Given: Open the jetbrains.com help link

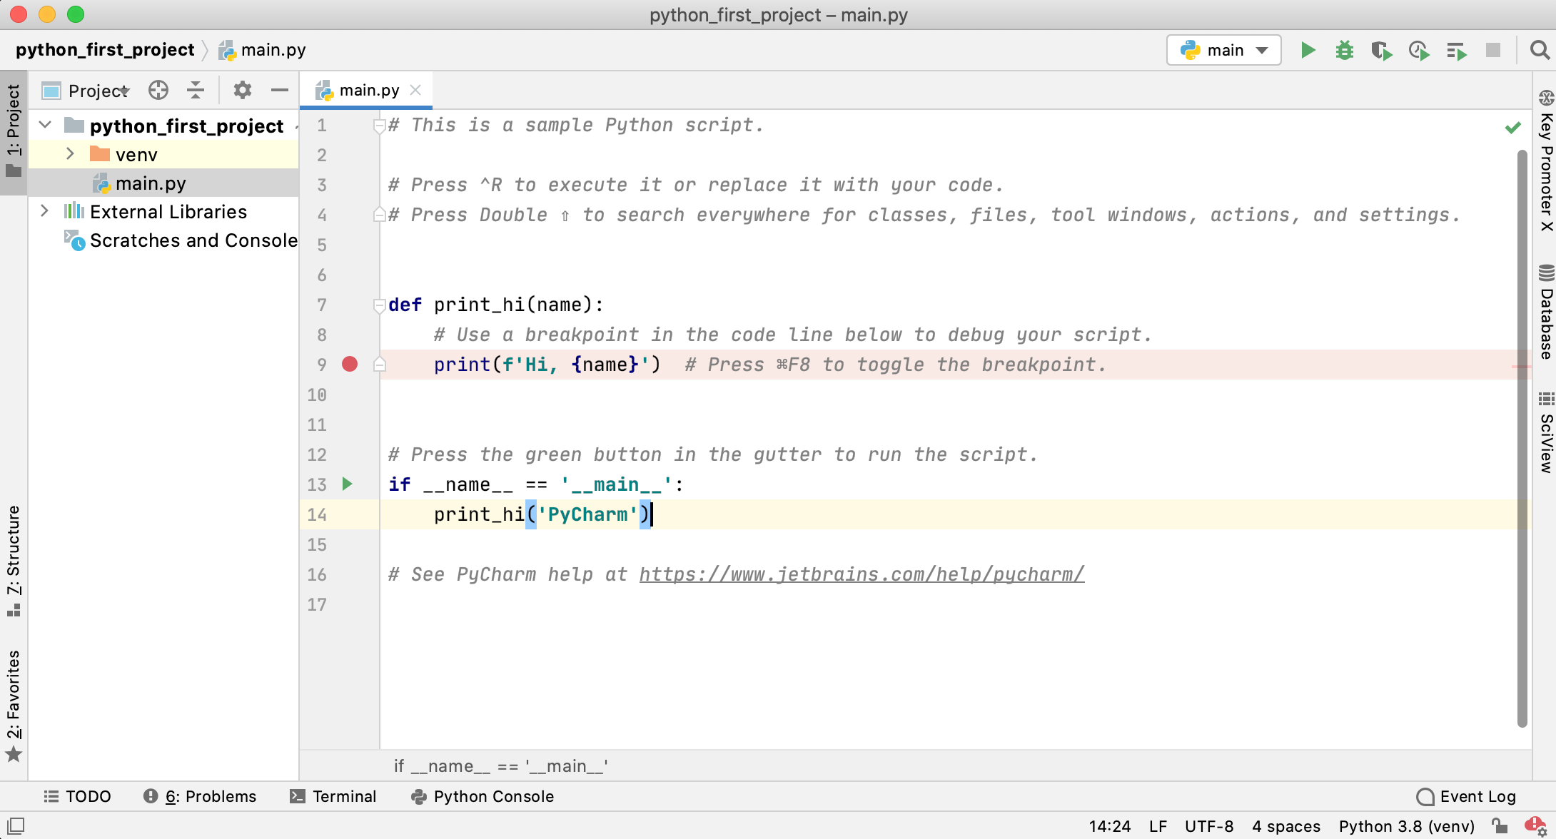Looking at the screenshot, I should [862, 574].
